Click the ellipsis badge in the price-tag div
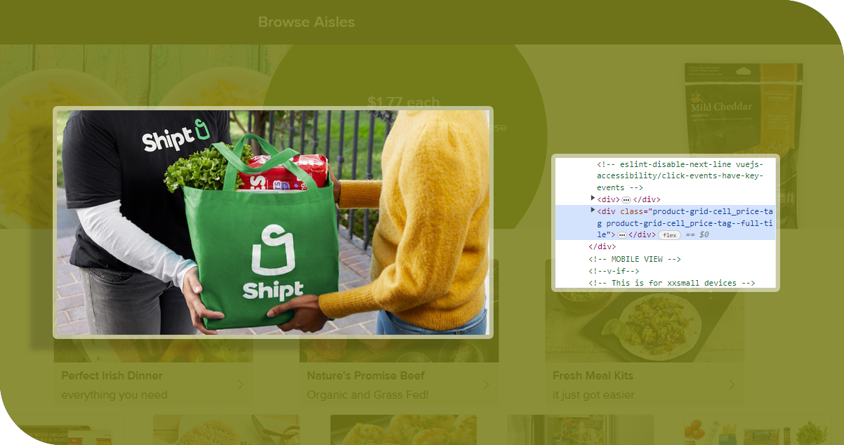This screenshot has width=844, height=445. 621,235
